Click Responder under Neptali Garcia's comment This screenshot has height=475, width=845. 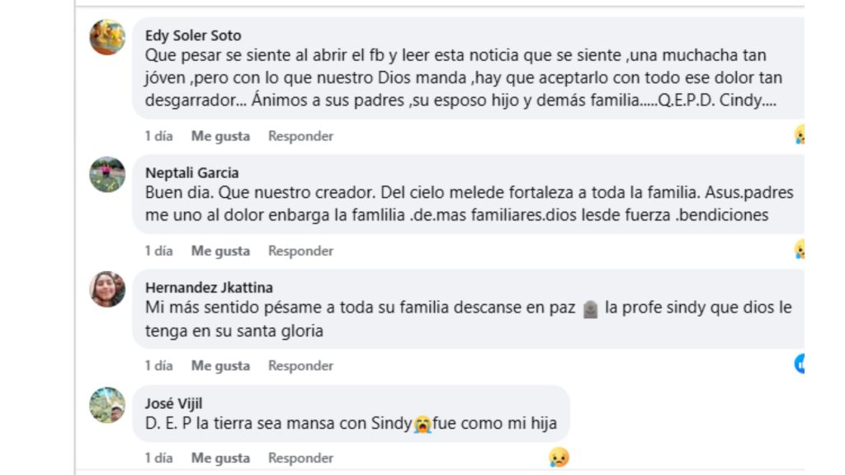[x=300, y=250]
